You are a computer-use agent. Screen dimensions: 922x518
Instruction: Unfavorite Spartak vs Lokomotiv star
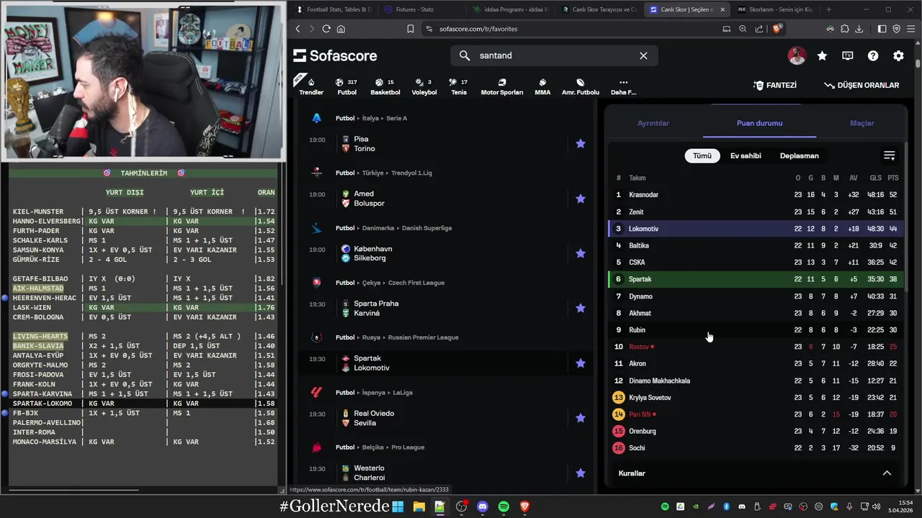pos(581,363)
